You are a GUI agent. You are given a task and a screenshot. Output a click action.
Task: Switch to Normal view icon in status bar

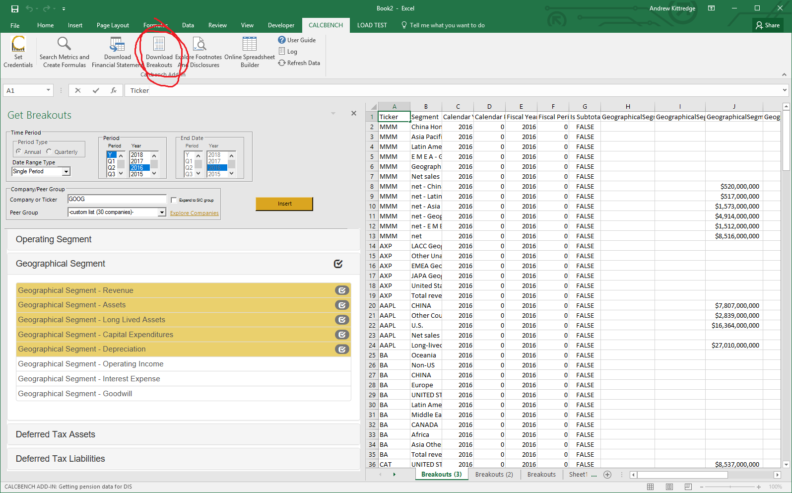tap(651, 487)
